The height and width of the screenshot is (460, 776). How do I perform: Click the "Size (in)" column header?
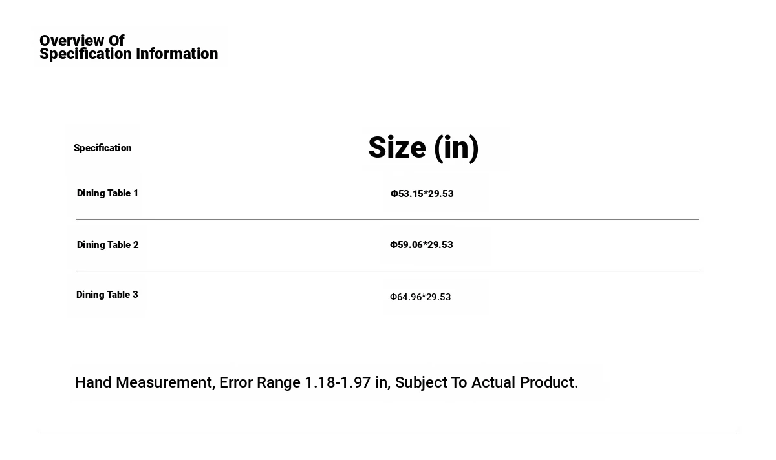pos(424,148)
